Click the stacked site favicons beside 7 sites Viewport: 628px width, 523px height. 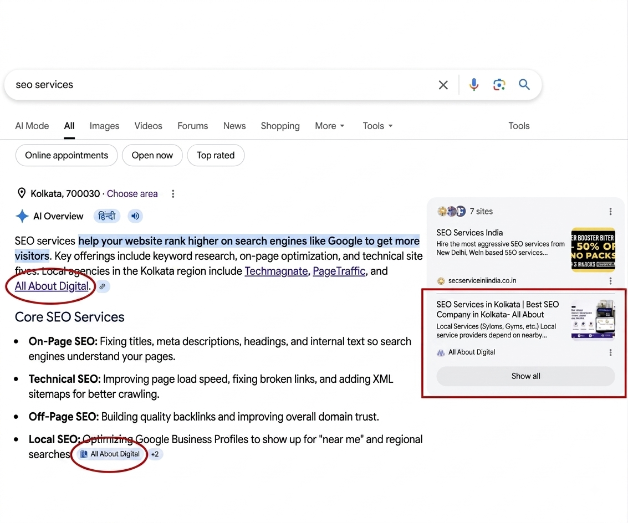451,211
